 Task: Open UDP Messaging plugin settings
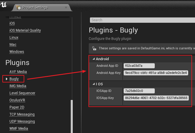click(22, 121)
